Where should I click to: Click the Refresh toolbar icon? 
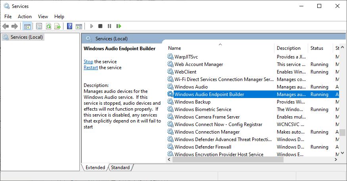(48, 26)
